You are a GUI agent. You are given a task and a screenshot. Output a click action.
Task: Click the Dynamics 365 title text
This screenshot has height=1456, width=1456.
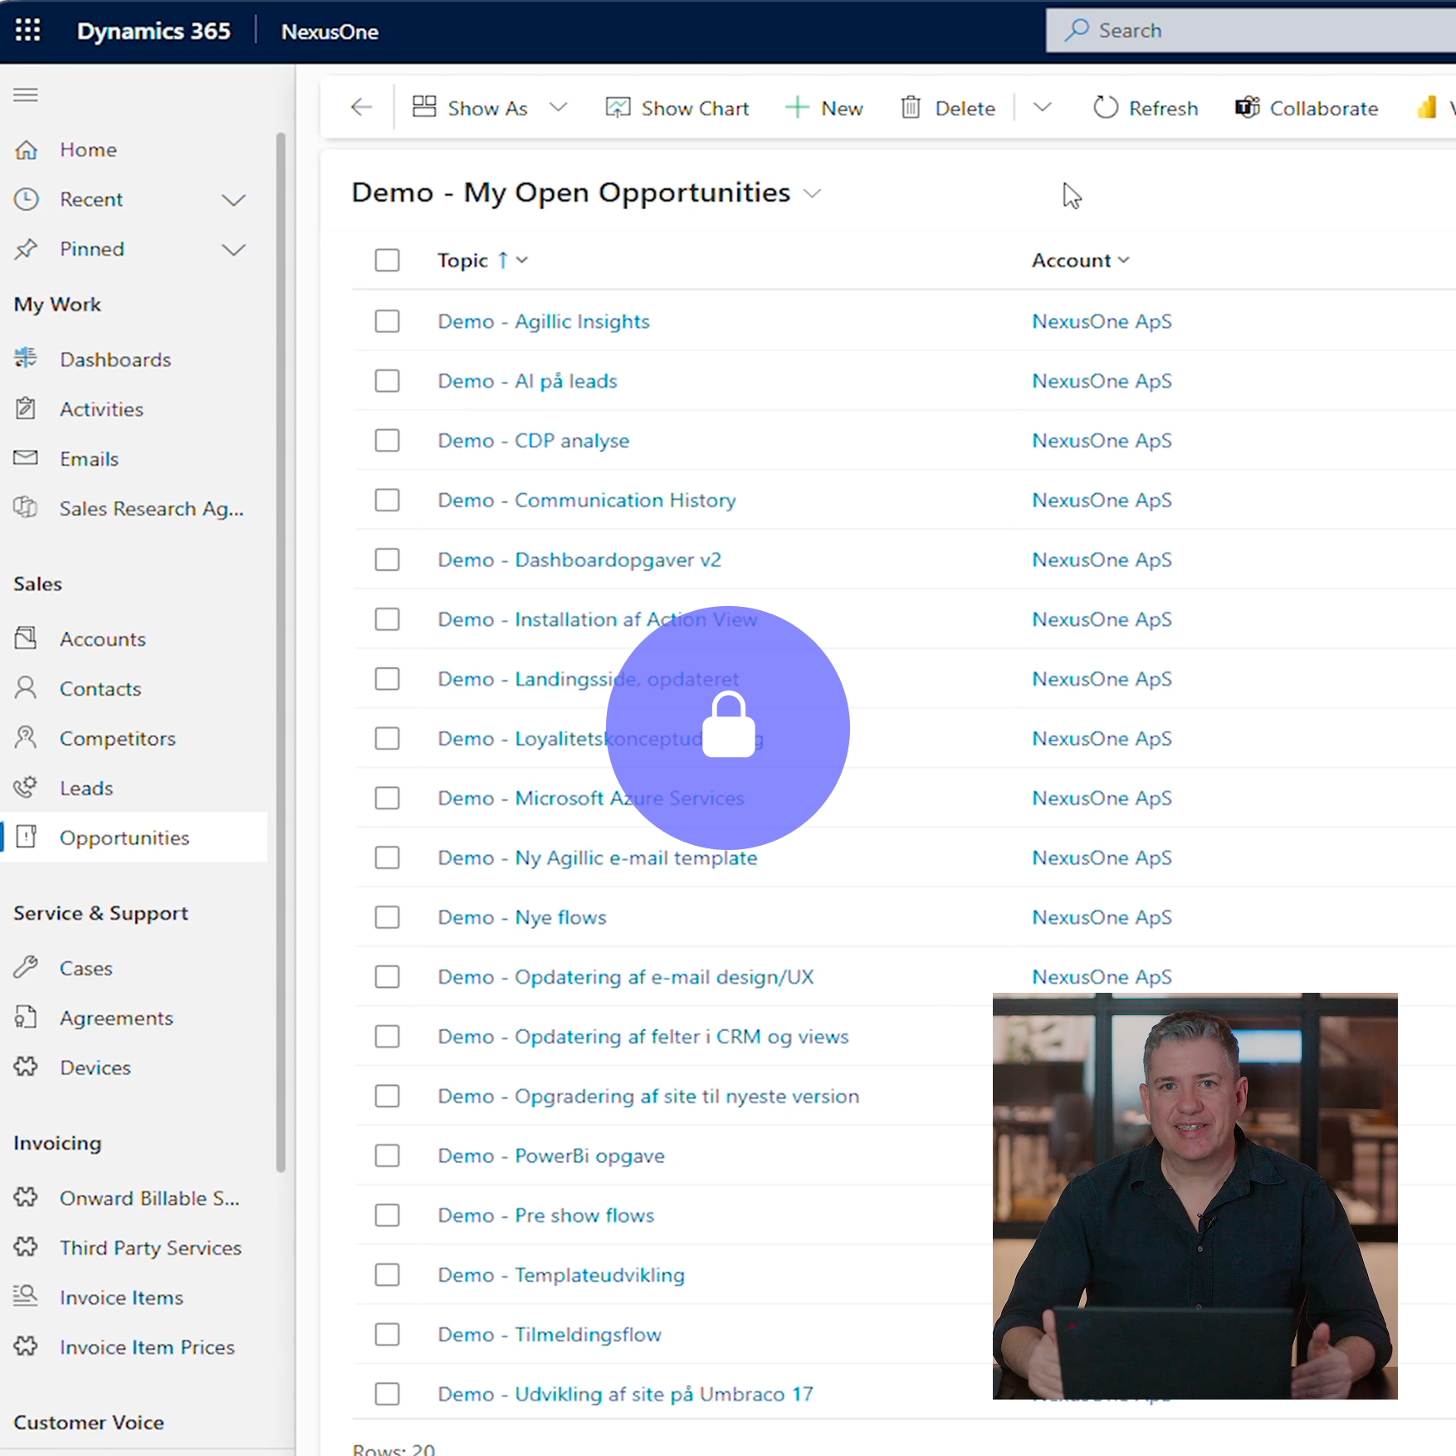(154, 32)
